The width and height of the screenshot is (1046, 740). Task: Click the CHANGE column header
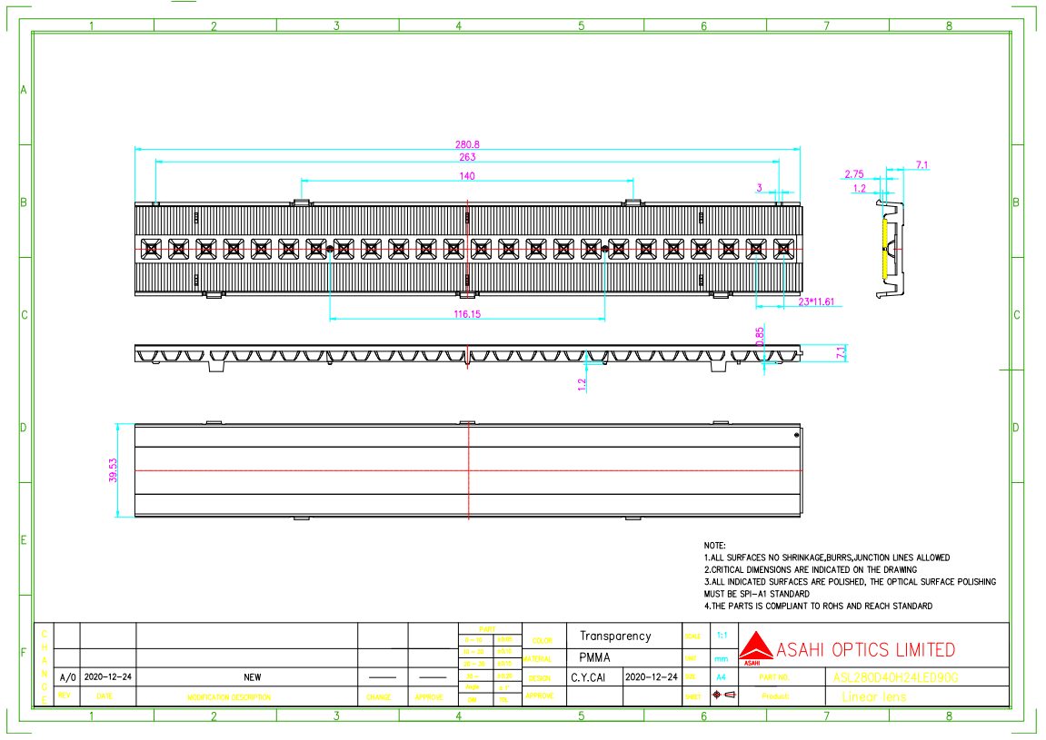[x=379, y=697]
